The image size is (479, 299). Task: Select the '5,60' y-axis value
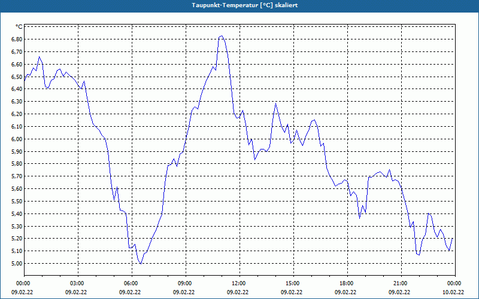(17, 189)
